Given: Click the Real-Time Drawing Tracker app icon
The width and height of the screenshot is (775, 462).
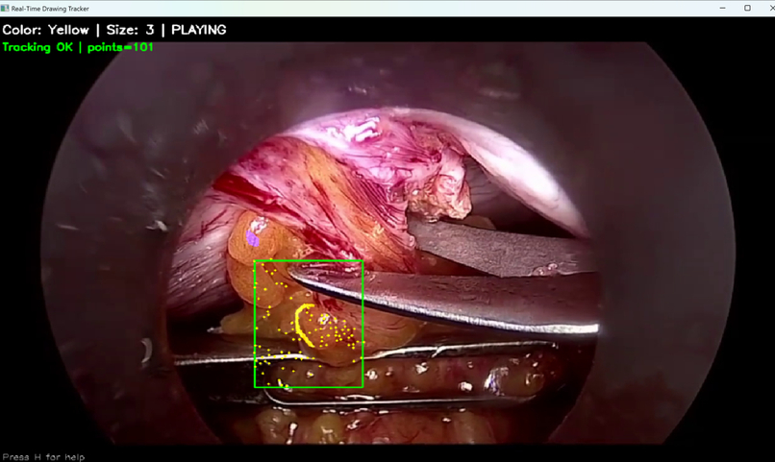Looking at the screenshot, I should [x=5, y=8].
